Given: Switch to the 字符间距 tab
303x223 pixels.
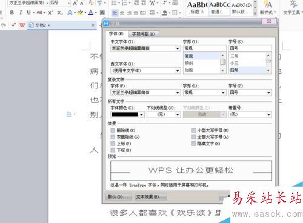Looking at the screenshot, I should click(x=143, y=34).
